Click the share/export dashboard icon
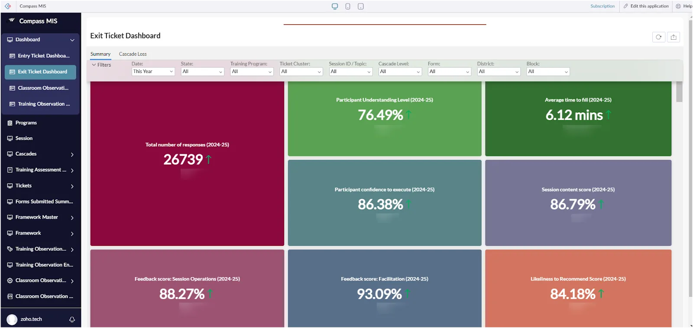Image resolution: width=693 pixels, height=328 pixels. [x=674, y=37]
